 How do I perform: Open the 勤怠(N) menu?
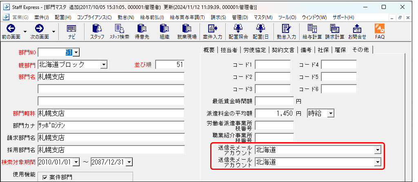(126, 17)
